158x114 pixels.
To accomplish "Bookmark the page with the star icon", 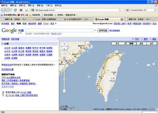I will point(120,10).
